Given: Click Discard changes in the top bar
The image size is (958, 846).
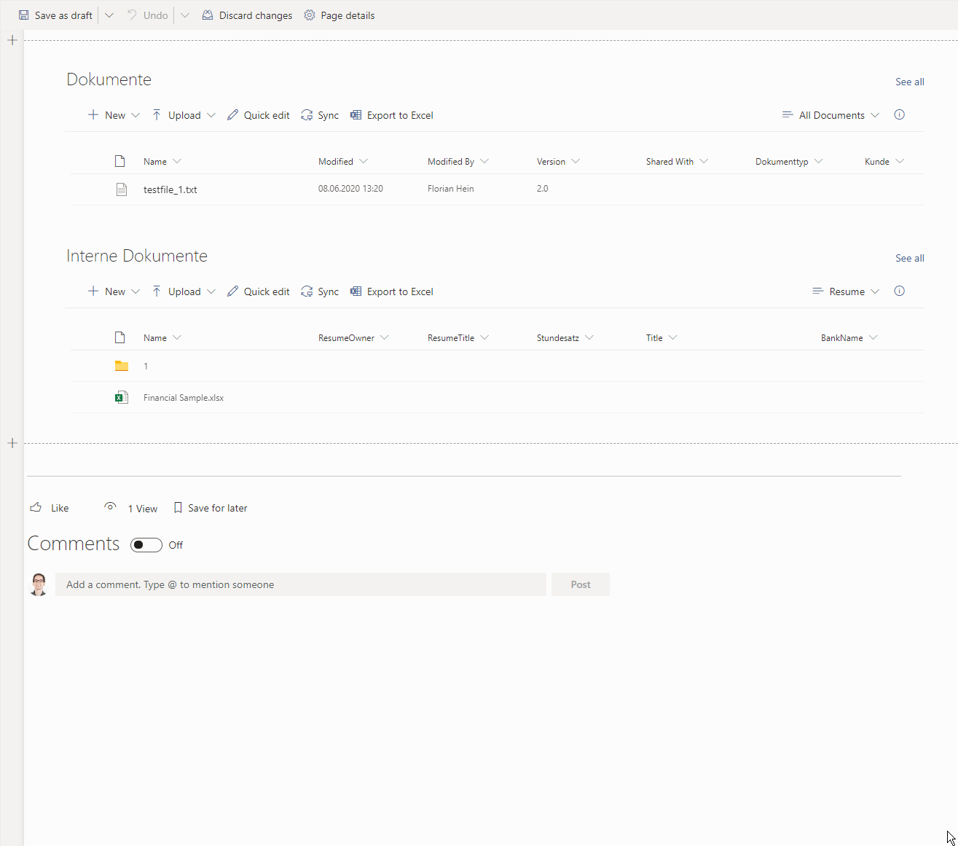Looking at the screenshot, I should pos(247,15).
